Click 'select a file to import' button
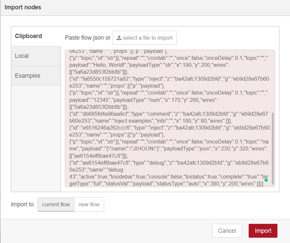This screenshot has width=290, height=243. pyautogui.click(x=144, y=38)
